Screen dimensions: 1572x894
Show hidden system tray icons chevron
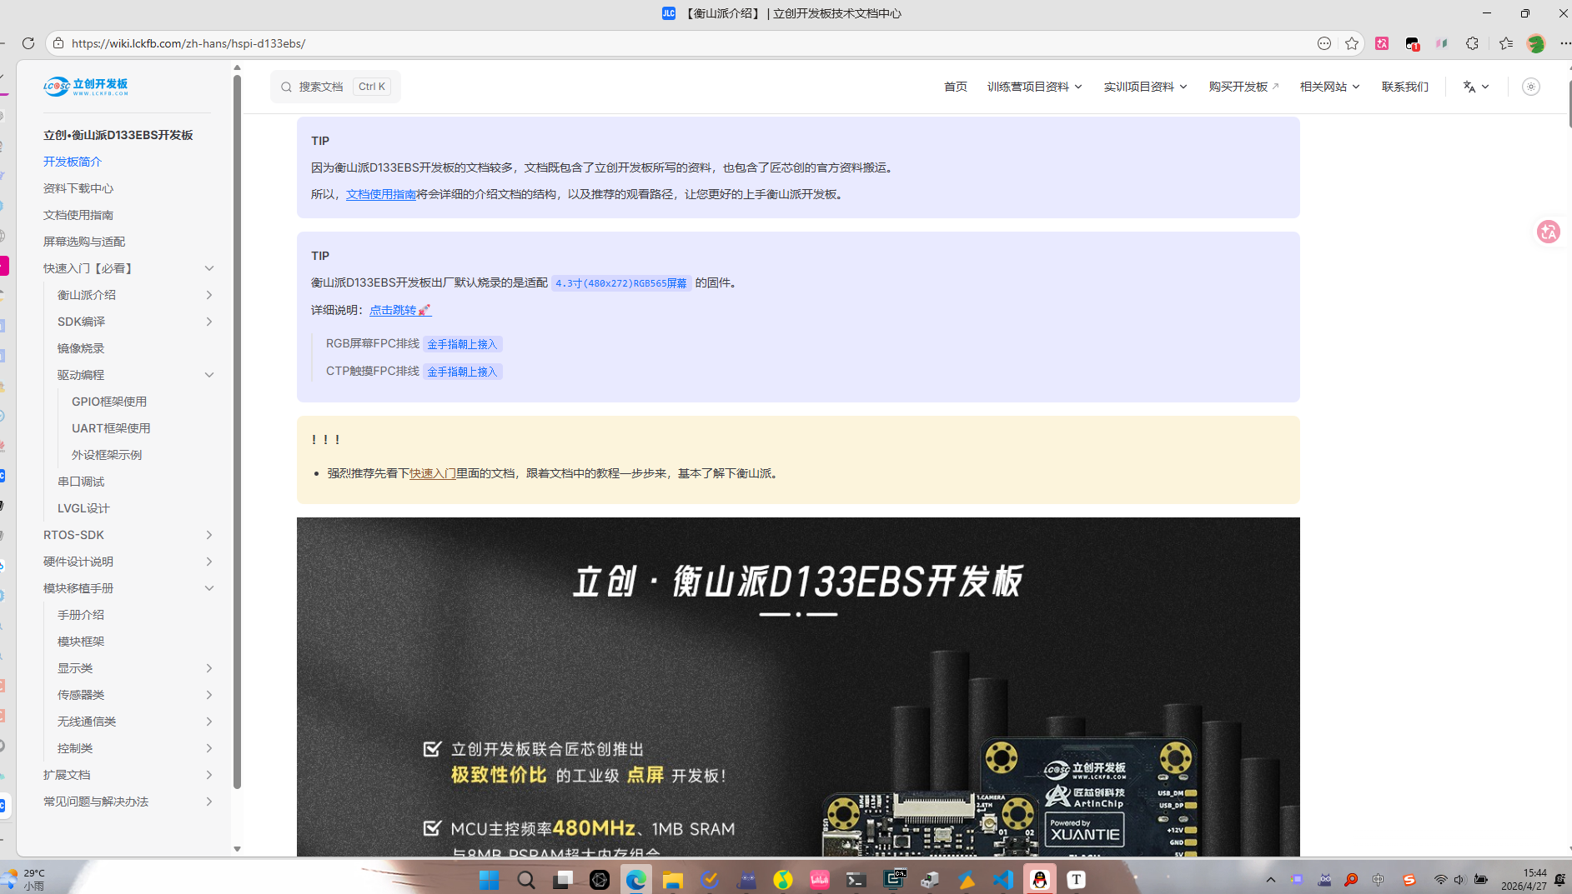[x=1270, y=880]
